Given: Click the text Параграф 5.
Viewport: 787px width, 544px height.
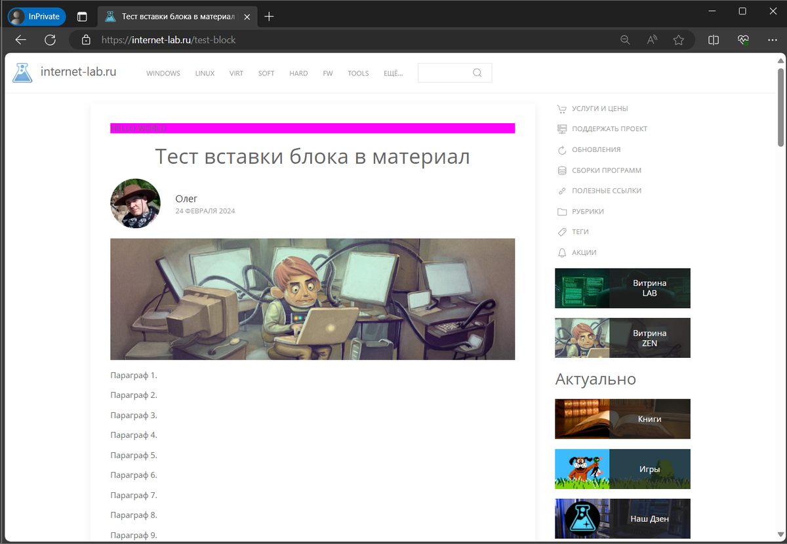Looking at the screenshot, I should pos(134,456).
